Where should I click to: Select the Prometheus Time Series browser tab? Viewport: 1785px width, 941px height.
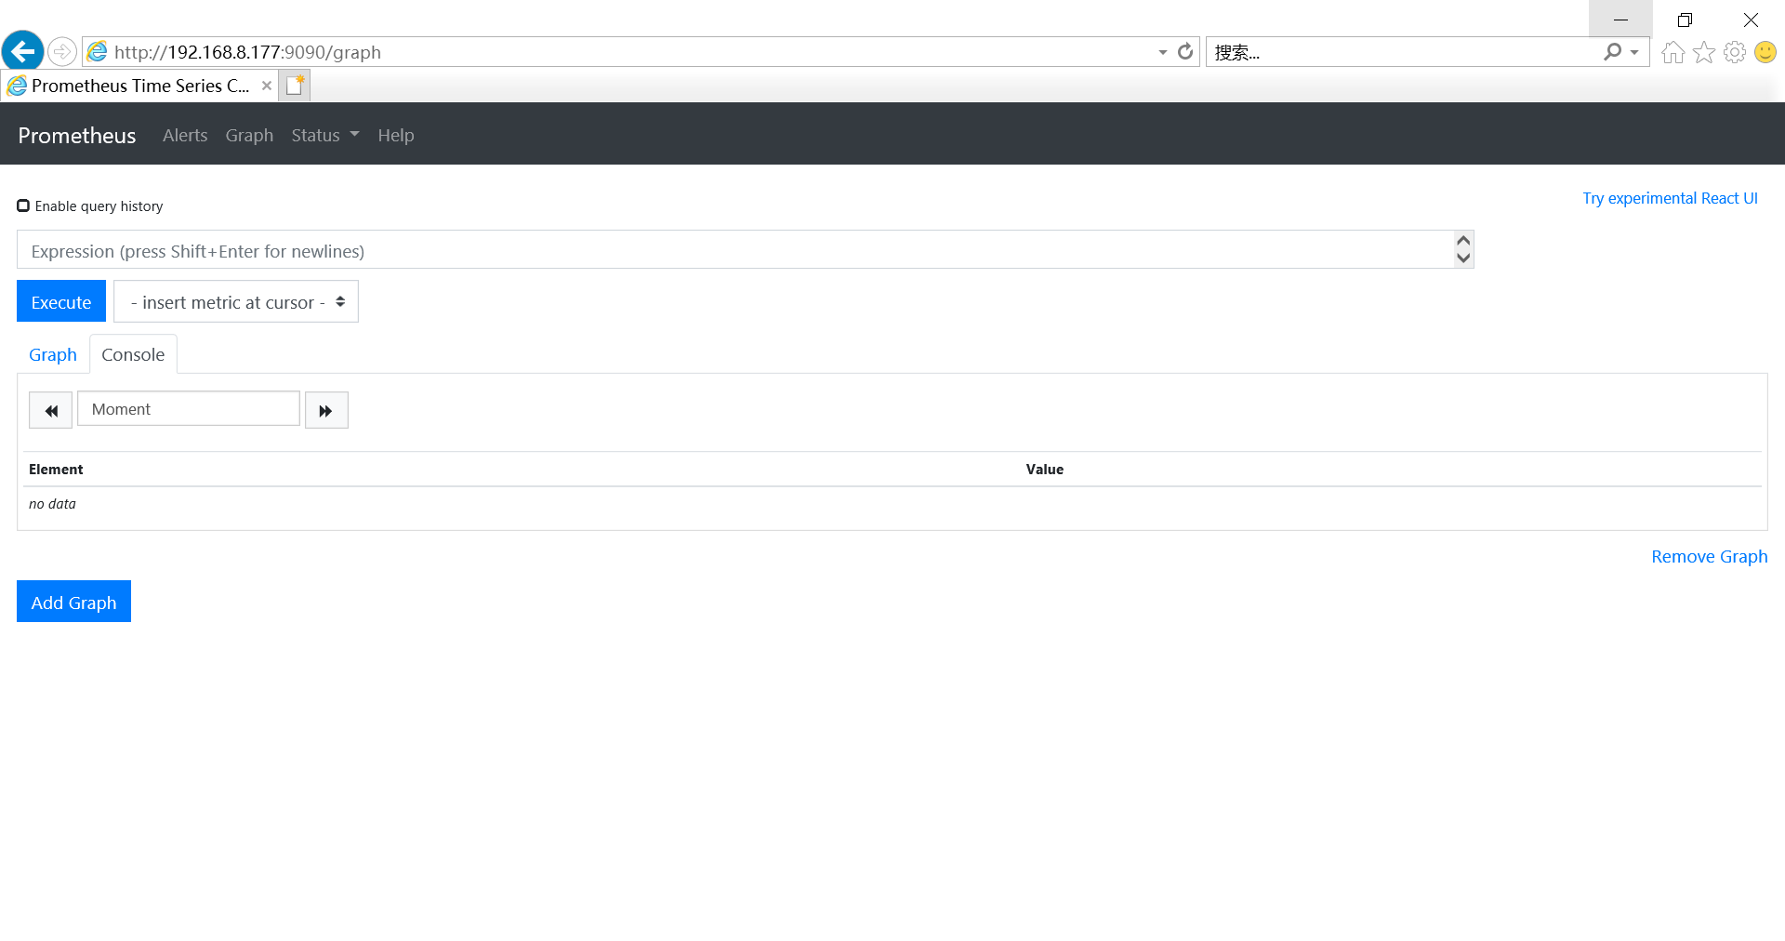[139, 86]
